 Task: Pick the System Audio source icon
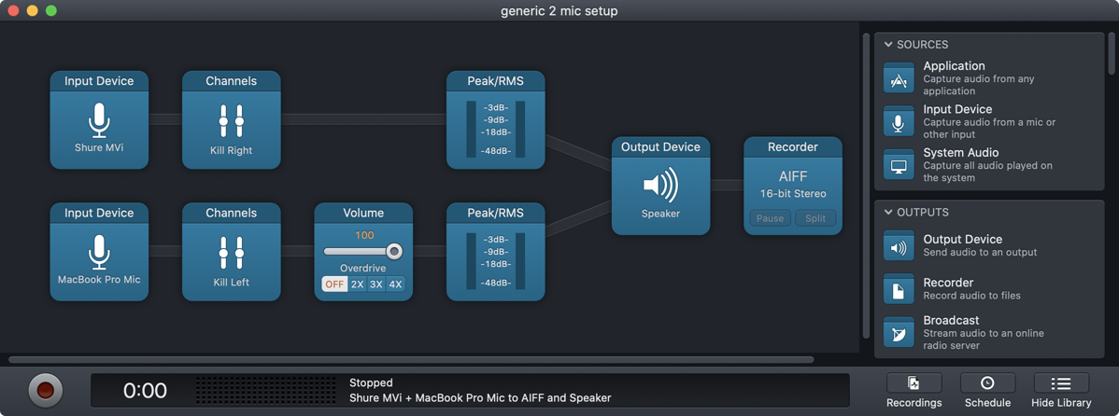[899, 165]
